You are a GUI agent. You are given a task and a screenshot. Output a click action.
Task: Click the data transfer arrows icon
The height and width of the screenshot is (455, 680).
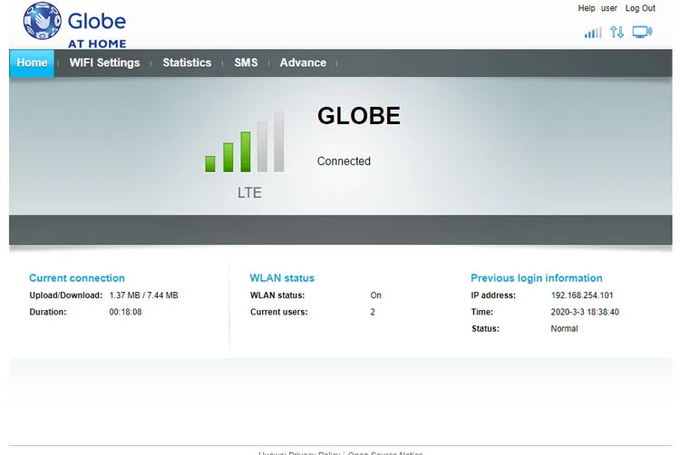click(x=617, y=32)
